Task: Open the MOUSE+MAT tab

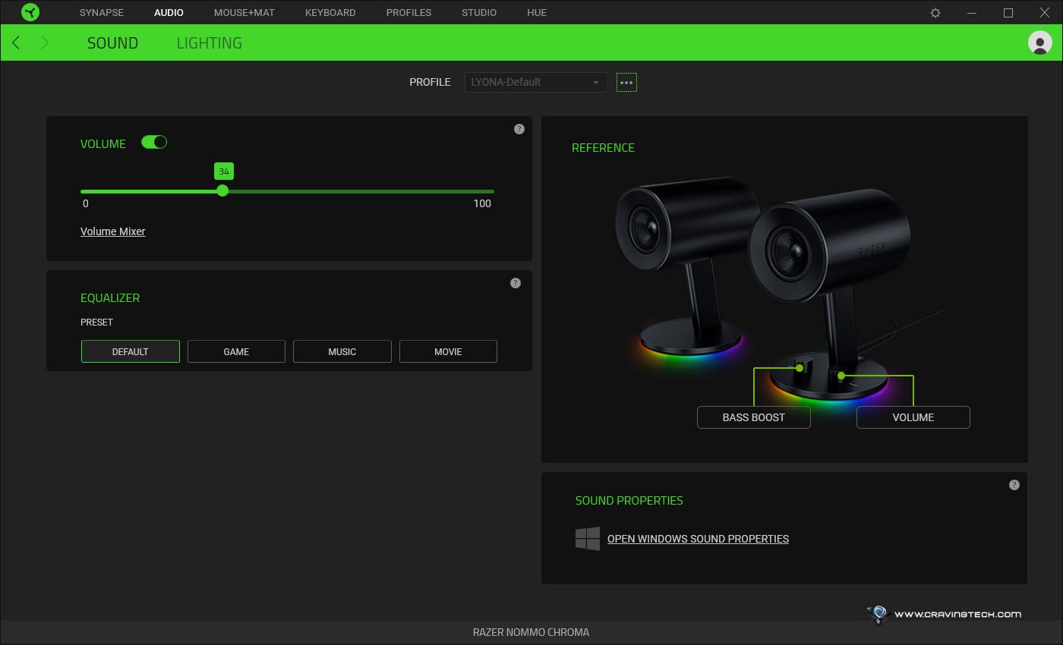Action: click(x=244, y=13)
